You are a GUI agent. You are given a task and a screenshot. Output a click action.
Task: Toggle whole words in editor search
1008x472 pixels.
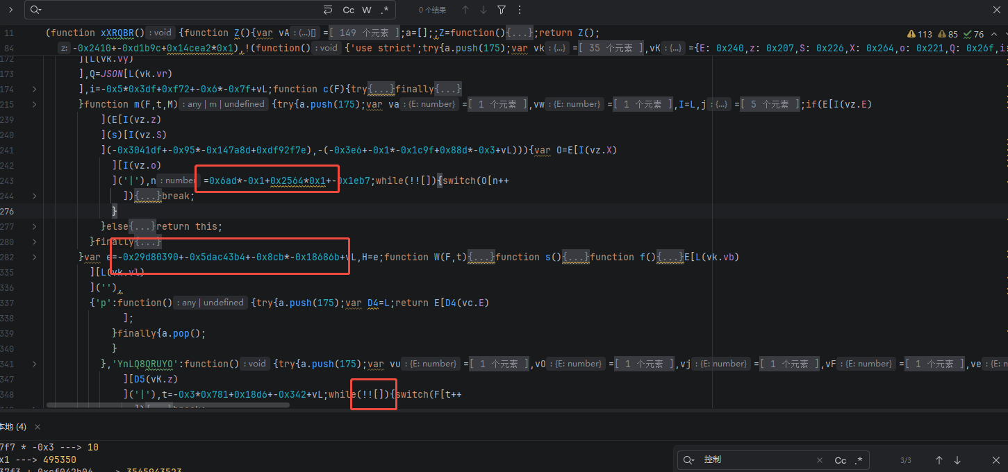click(367, 10)
